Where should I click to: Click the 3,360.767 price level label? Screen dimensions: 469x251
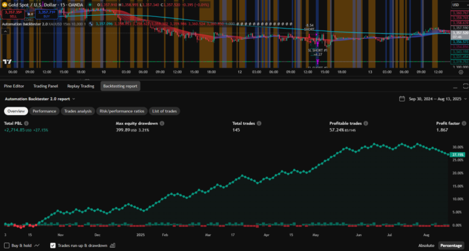(460, 13)
